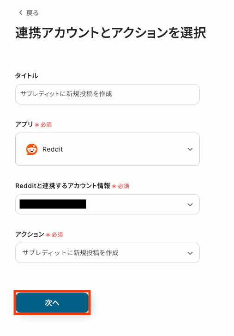This screenshot has width=234, height=336.
Task: Select the Reddit text in app selector
Action: point(53,149)
